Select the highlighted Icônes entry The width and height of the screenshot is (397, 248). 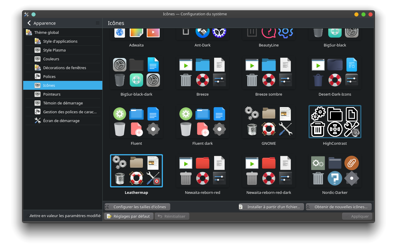click(x=63, y=85)
